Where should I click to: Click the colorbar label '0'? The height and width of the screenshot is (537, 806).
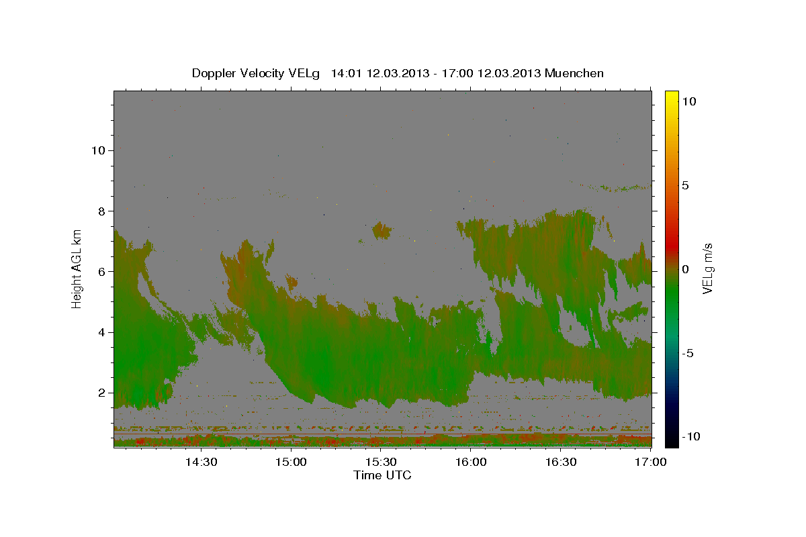pyautogui.click(x=686, y=269)
